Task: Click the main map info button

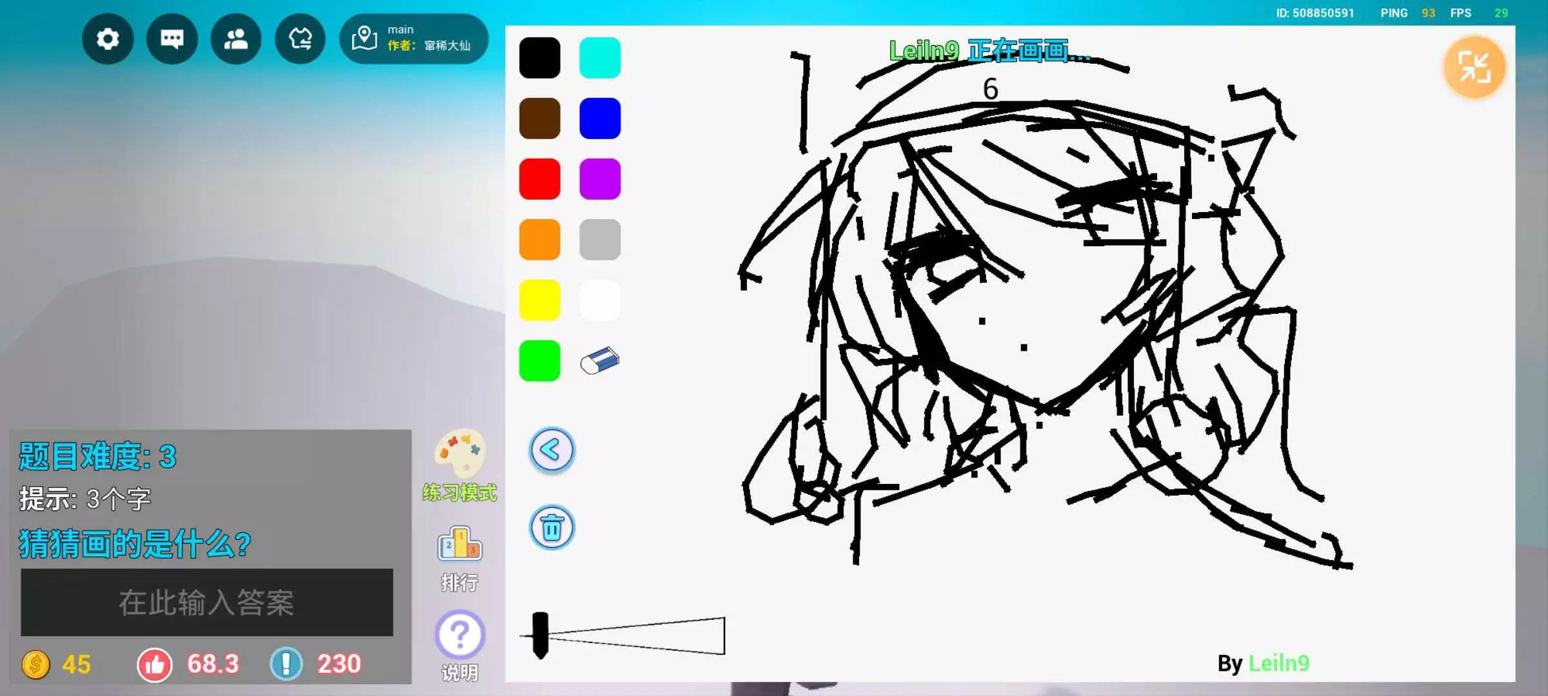Action: coord(413,39)
